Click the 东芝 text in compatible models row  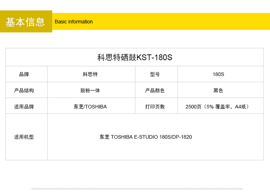pos(104,137)
